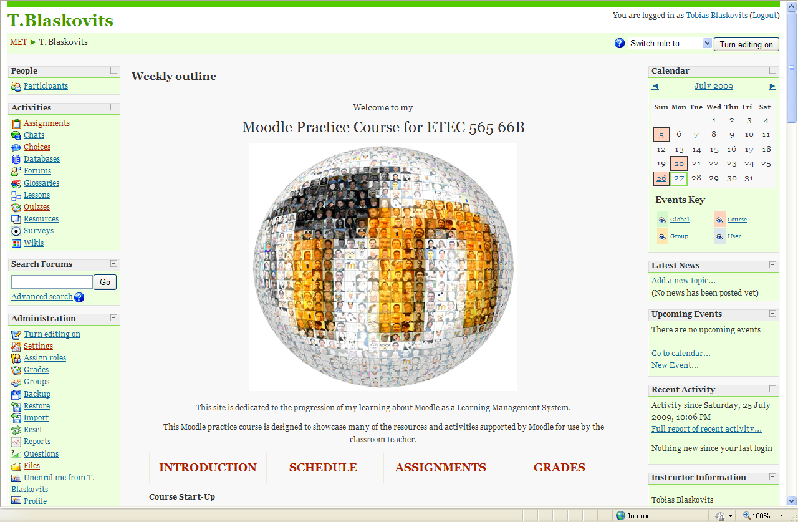This screenshot has height=522, width=798.
Task: Click the Advanced search help icon
Action: (x=79, y=297)
